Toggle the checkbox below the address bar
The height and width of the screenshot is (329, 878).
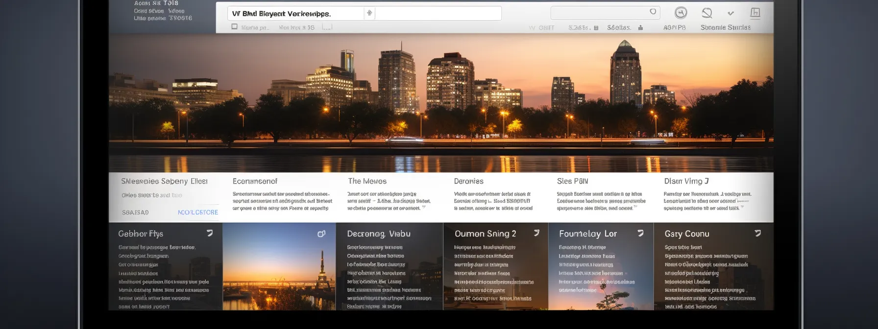click(235, 27)
